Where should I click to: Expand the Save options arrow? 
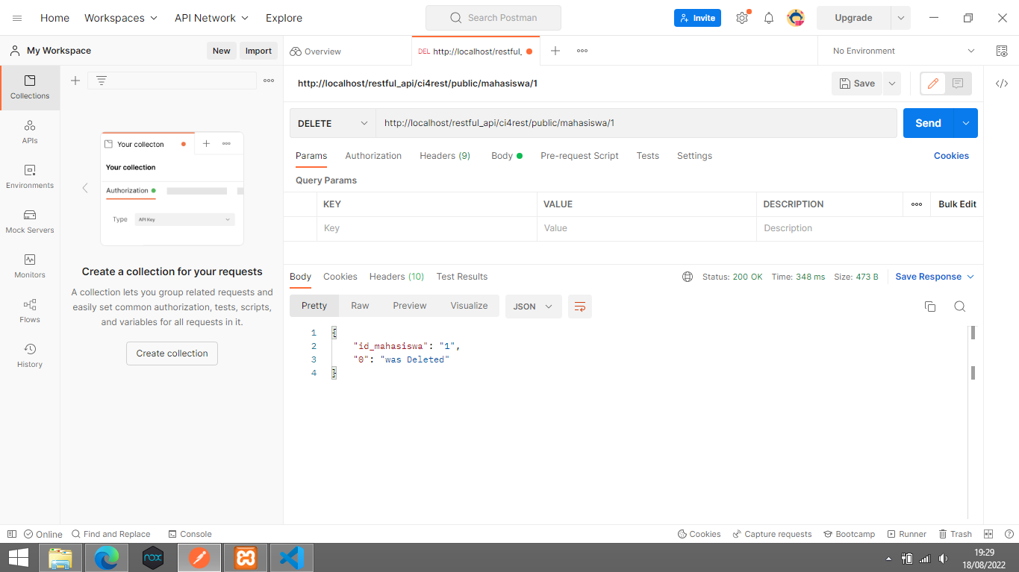(x=891, y=84)
